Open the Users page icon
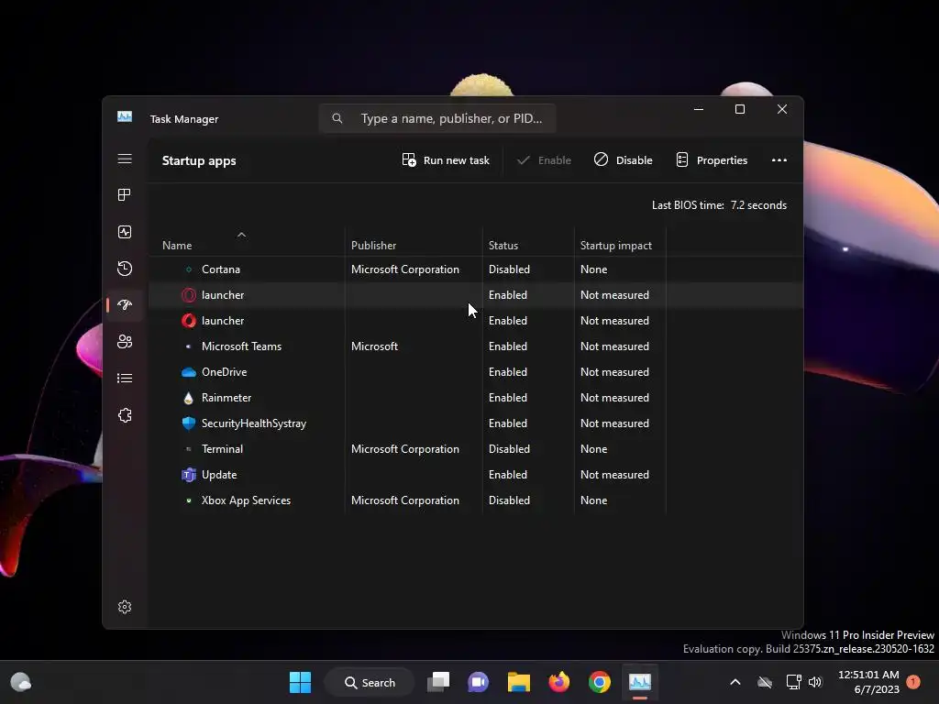 point(125,342)
